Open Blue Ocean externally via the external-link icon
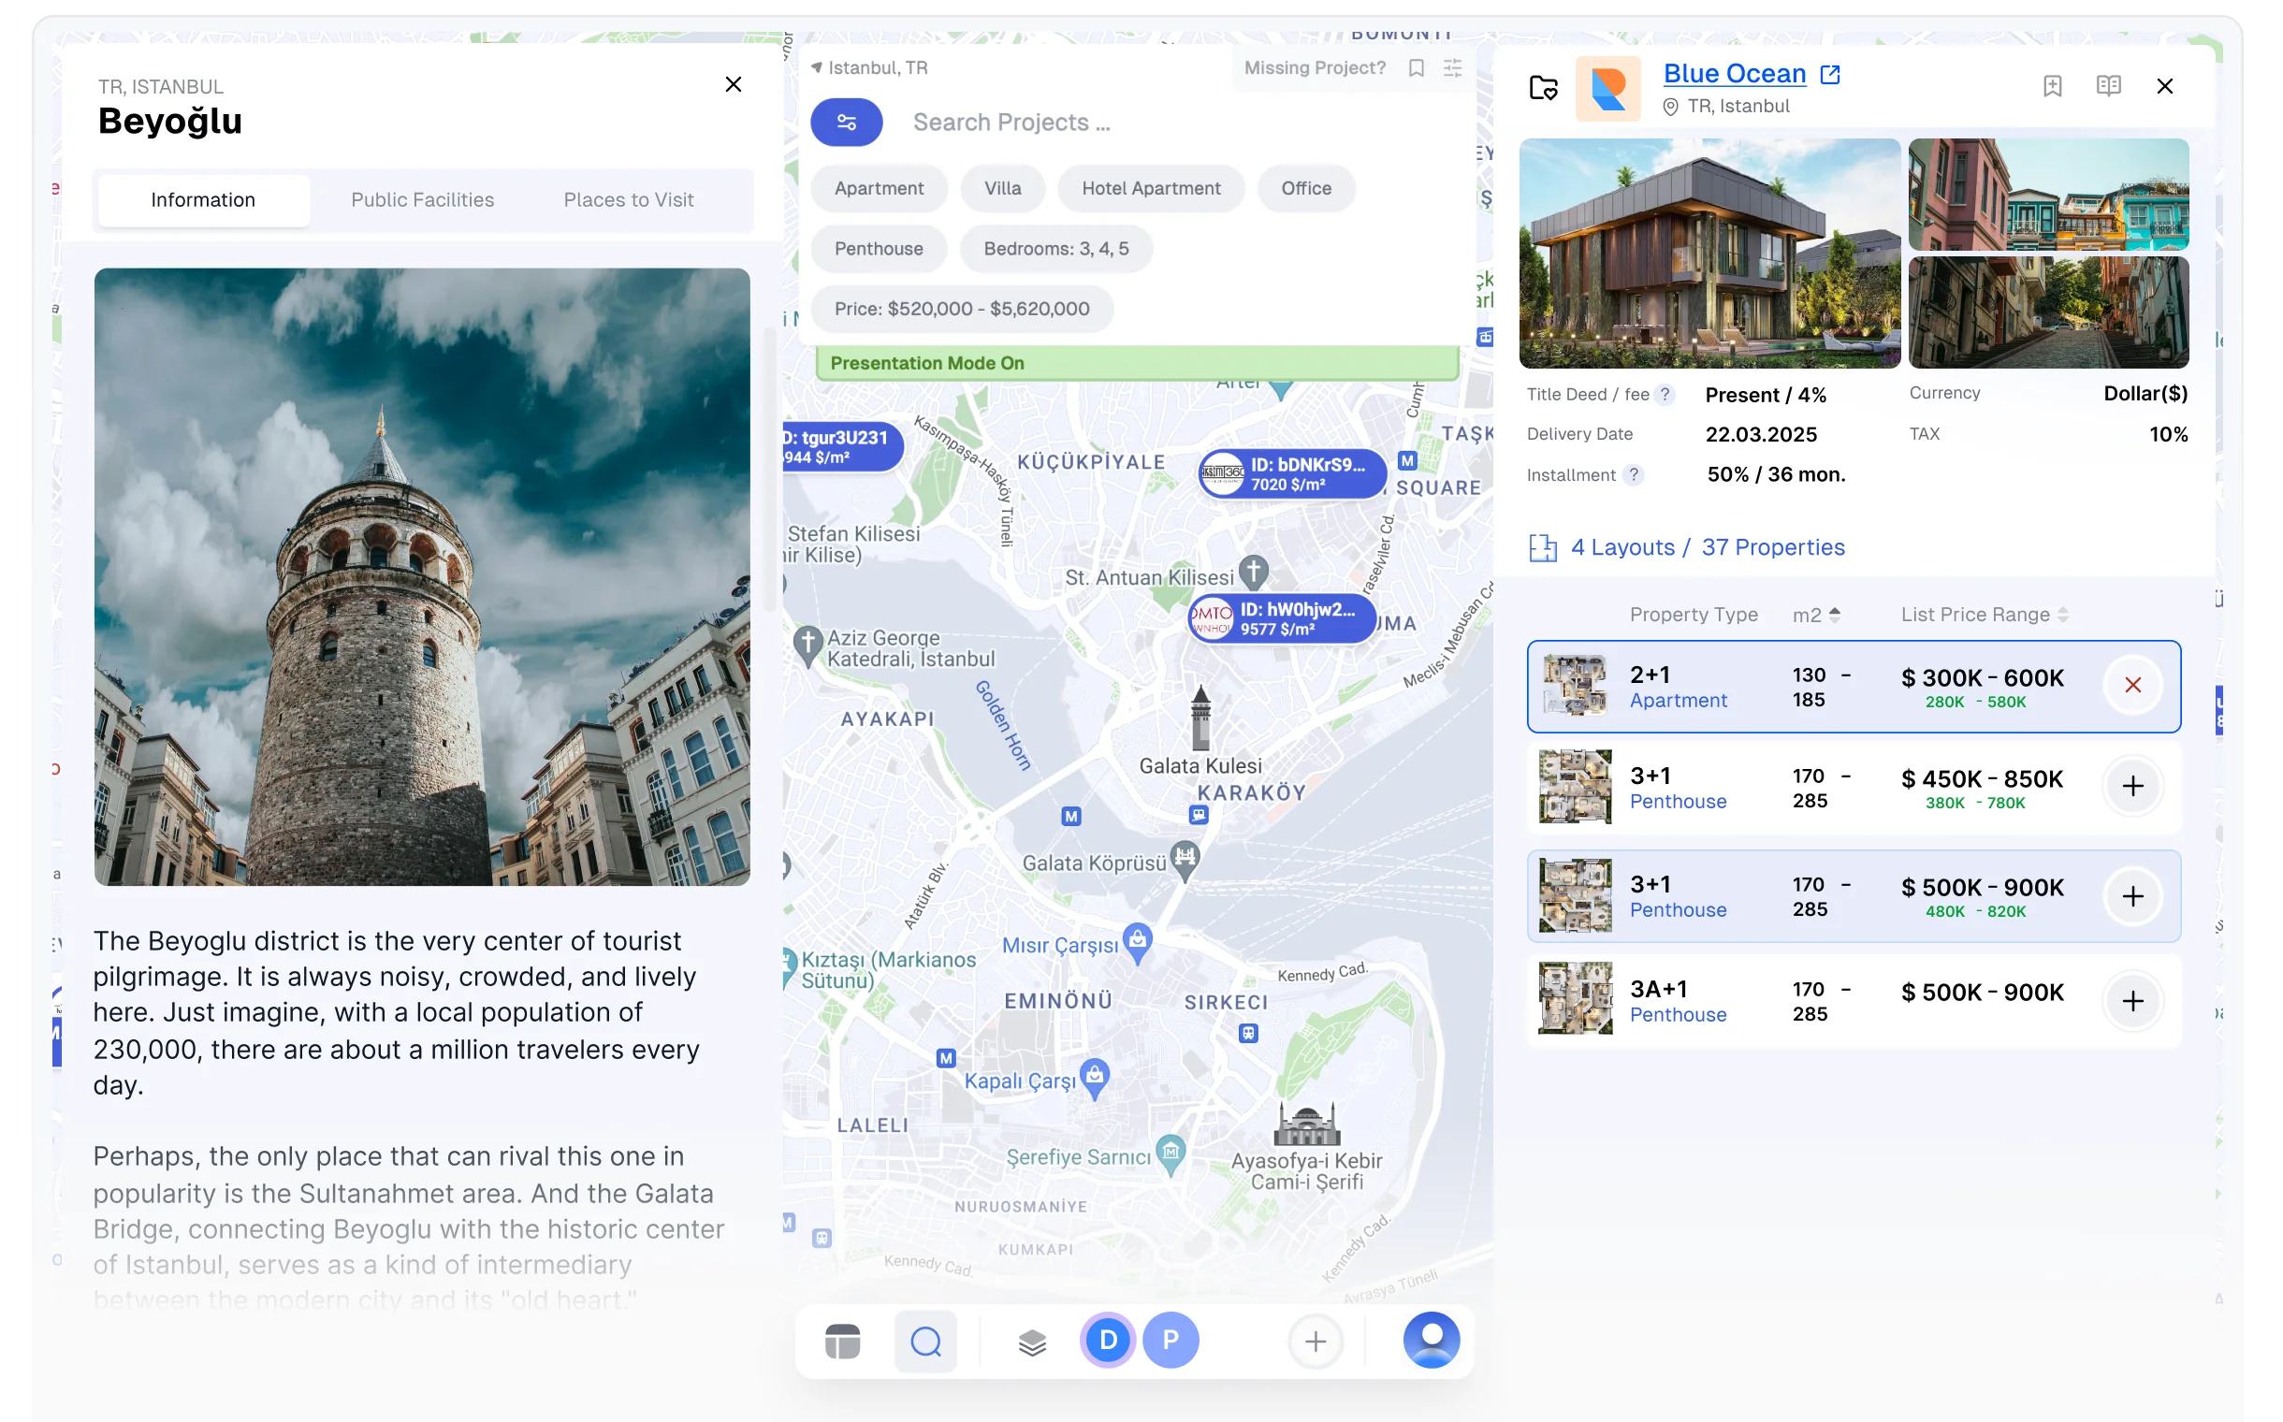The image size is (2283, 1422). 1829,73
